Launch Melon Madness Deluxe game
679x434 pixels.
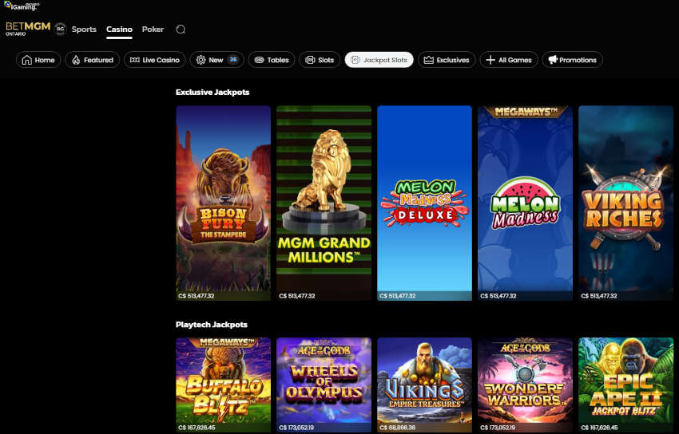[424, 203]
